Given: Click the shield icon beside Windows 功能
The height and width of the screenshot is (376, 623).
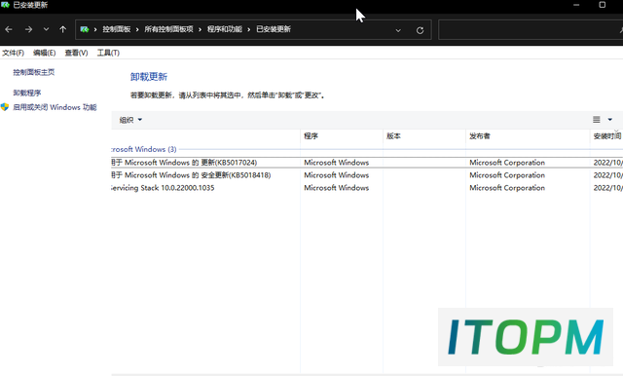Looking at the screenshot, I should pyautogui.click(x=5, y=107).
